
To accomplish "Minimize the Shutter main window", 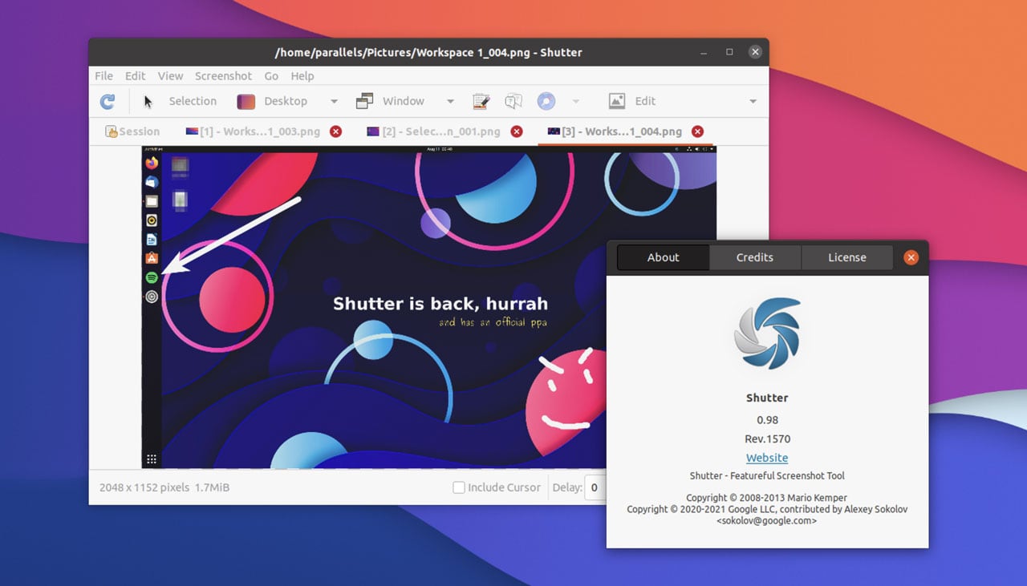I will coord(704,52).
